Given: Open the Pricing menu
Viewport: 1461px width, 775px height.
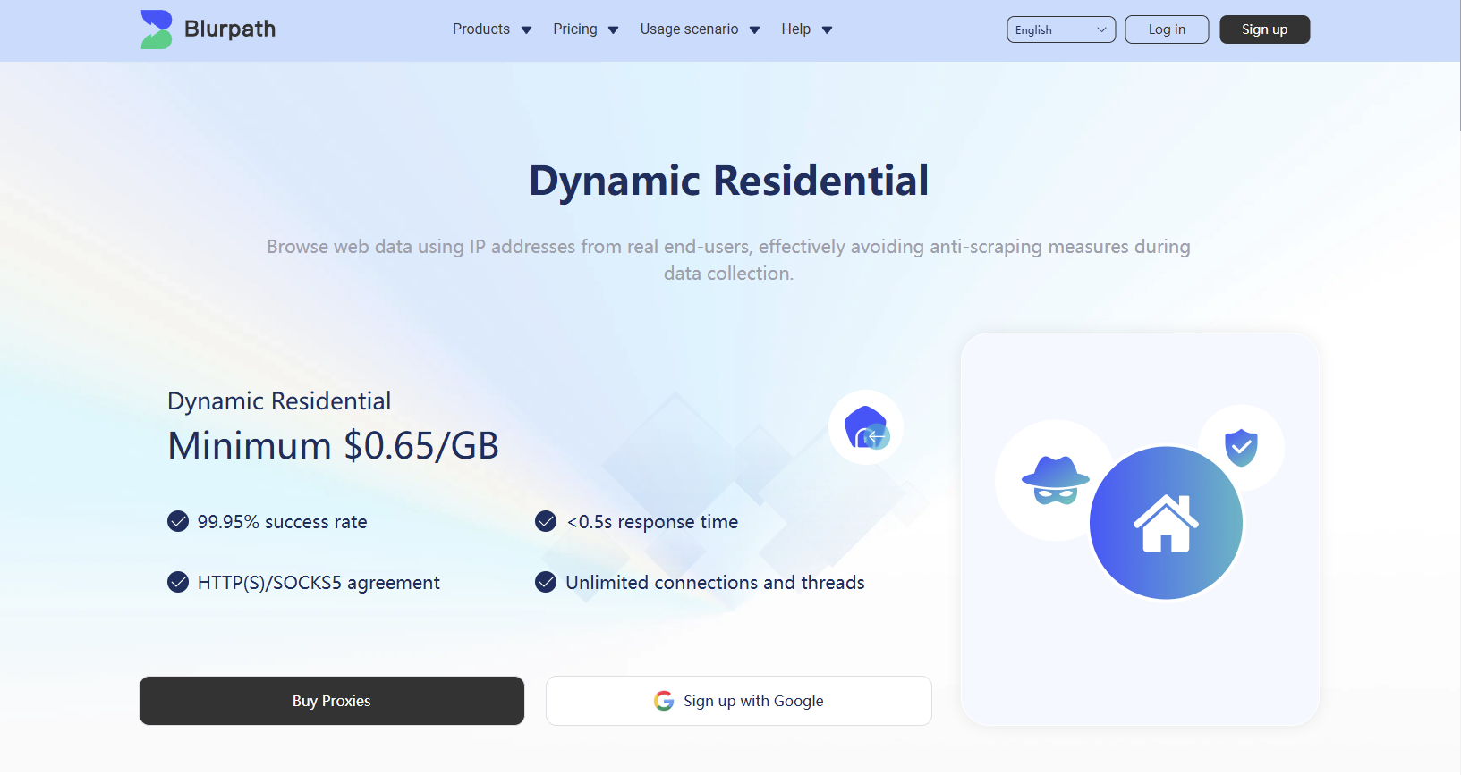Looking at the screenshot, I should (x=575, y=29).
